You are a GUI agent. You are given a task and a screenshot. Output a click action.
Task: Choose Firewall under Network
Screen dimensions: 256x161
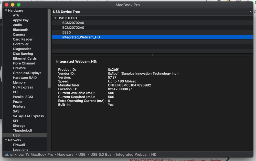click(19, 145)
